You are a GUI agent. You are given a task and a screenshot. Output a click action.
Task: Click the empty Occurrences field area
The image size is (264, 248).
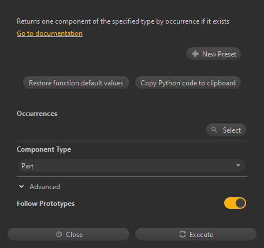(x=111, y=130)
